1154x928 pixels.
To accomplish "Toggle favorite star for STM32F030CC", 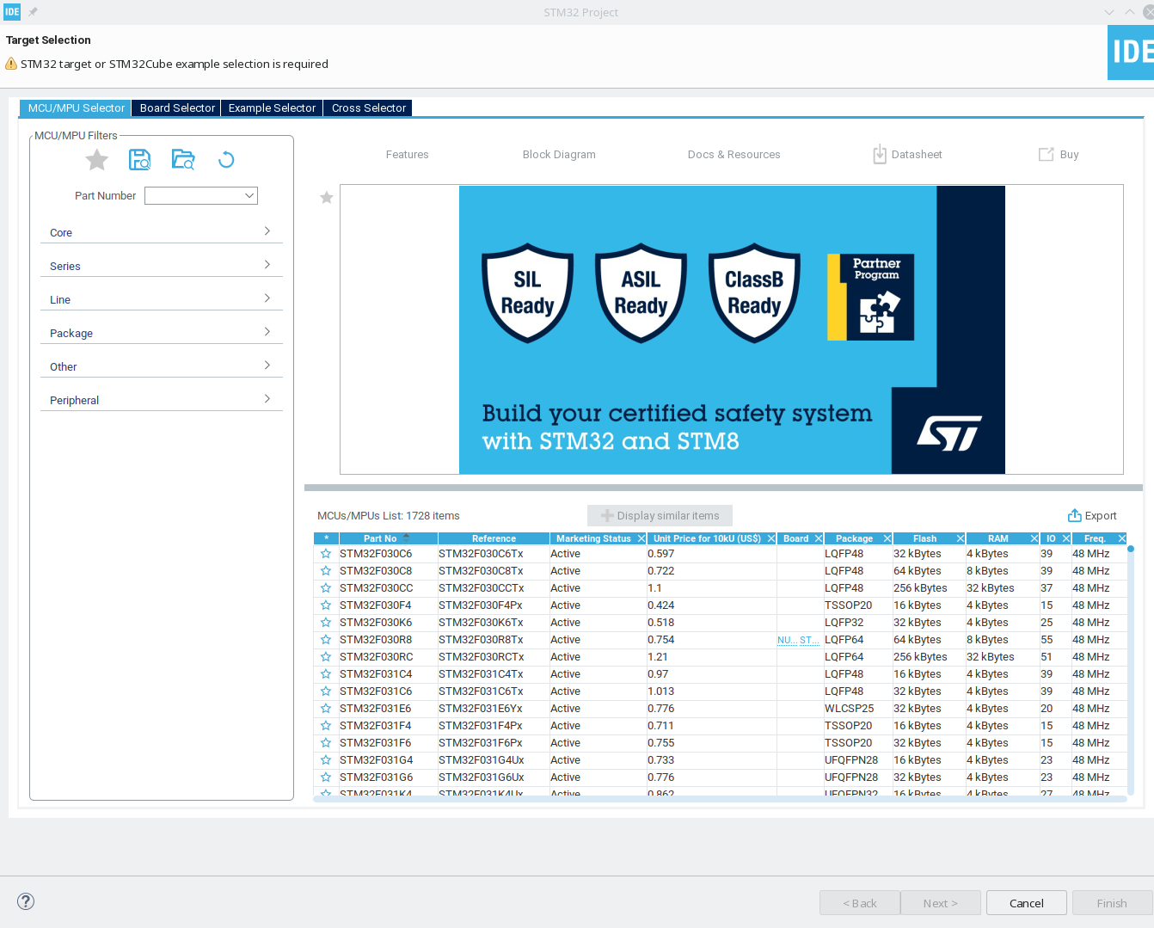I will coord(326,588).
